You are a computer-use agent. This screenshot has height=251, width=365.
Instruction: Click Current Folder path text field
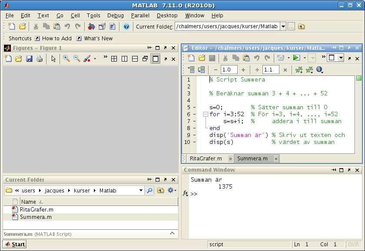click(227, 26)
